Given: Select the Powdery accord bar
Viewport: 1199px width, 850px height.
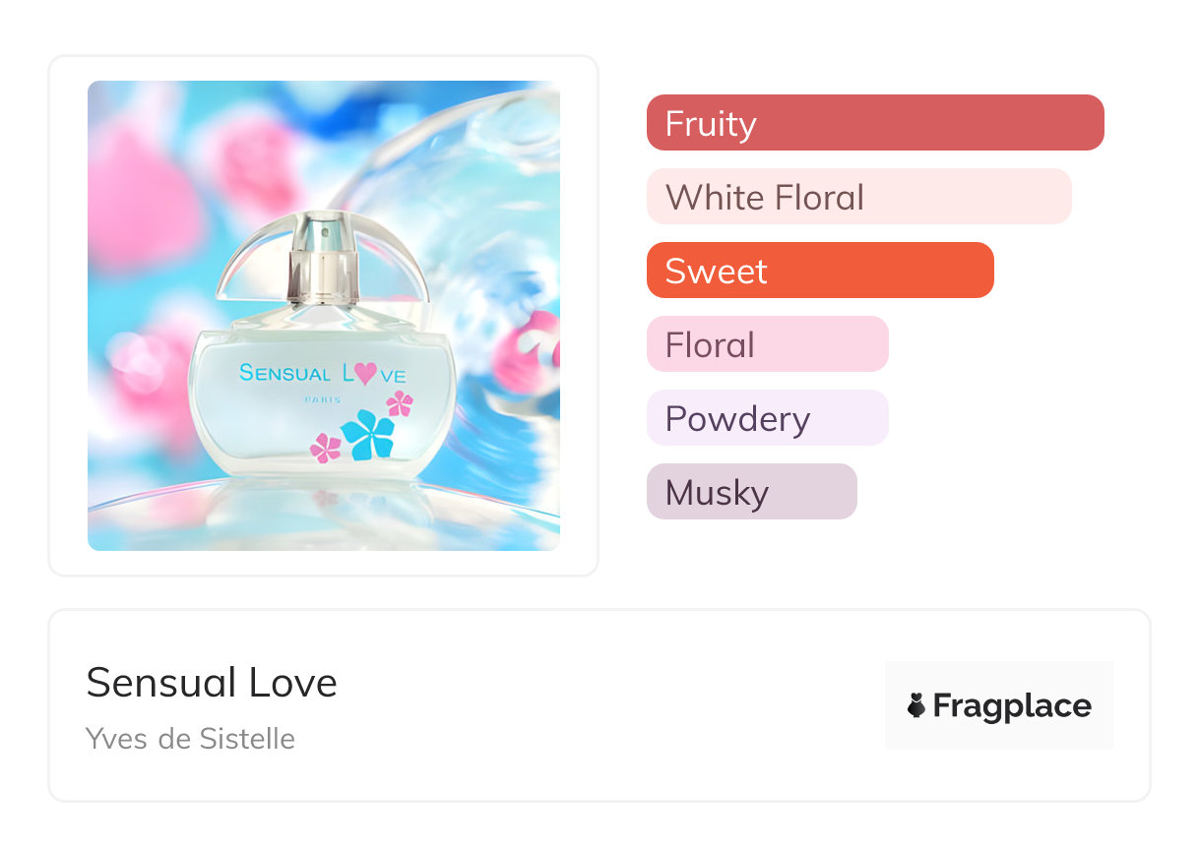Looking at the screenshot, I should [767, 418].
